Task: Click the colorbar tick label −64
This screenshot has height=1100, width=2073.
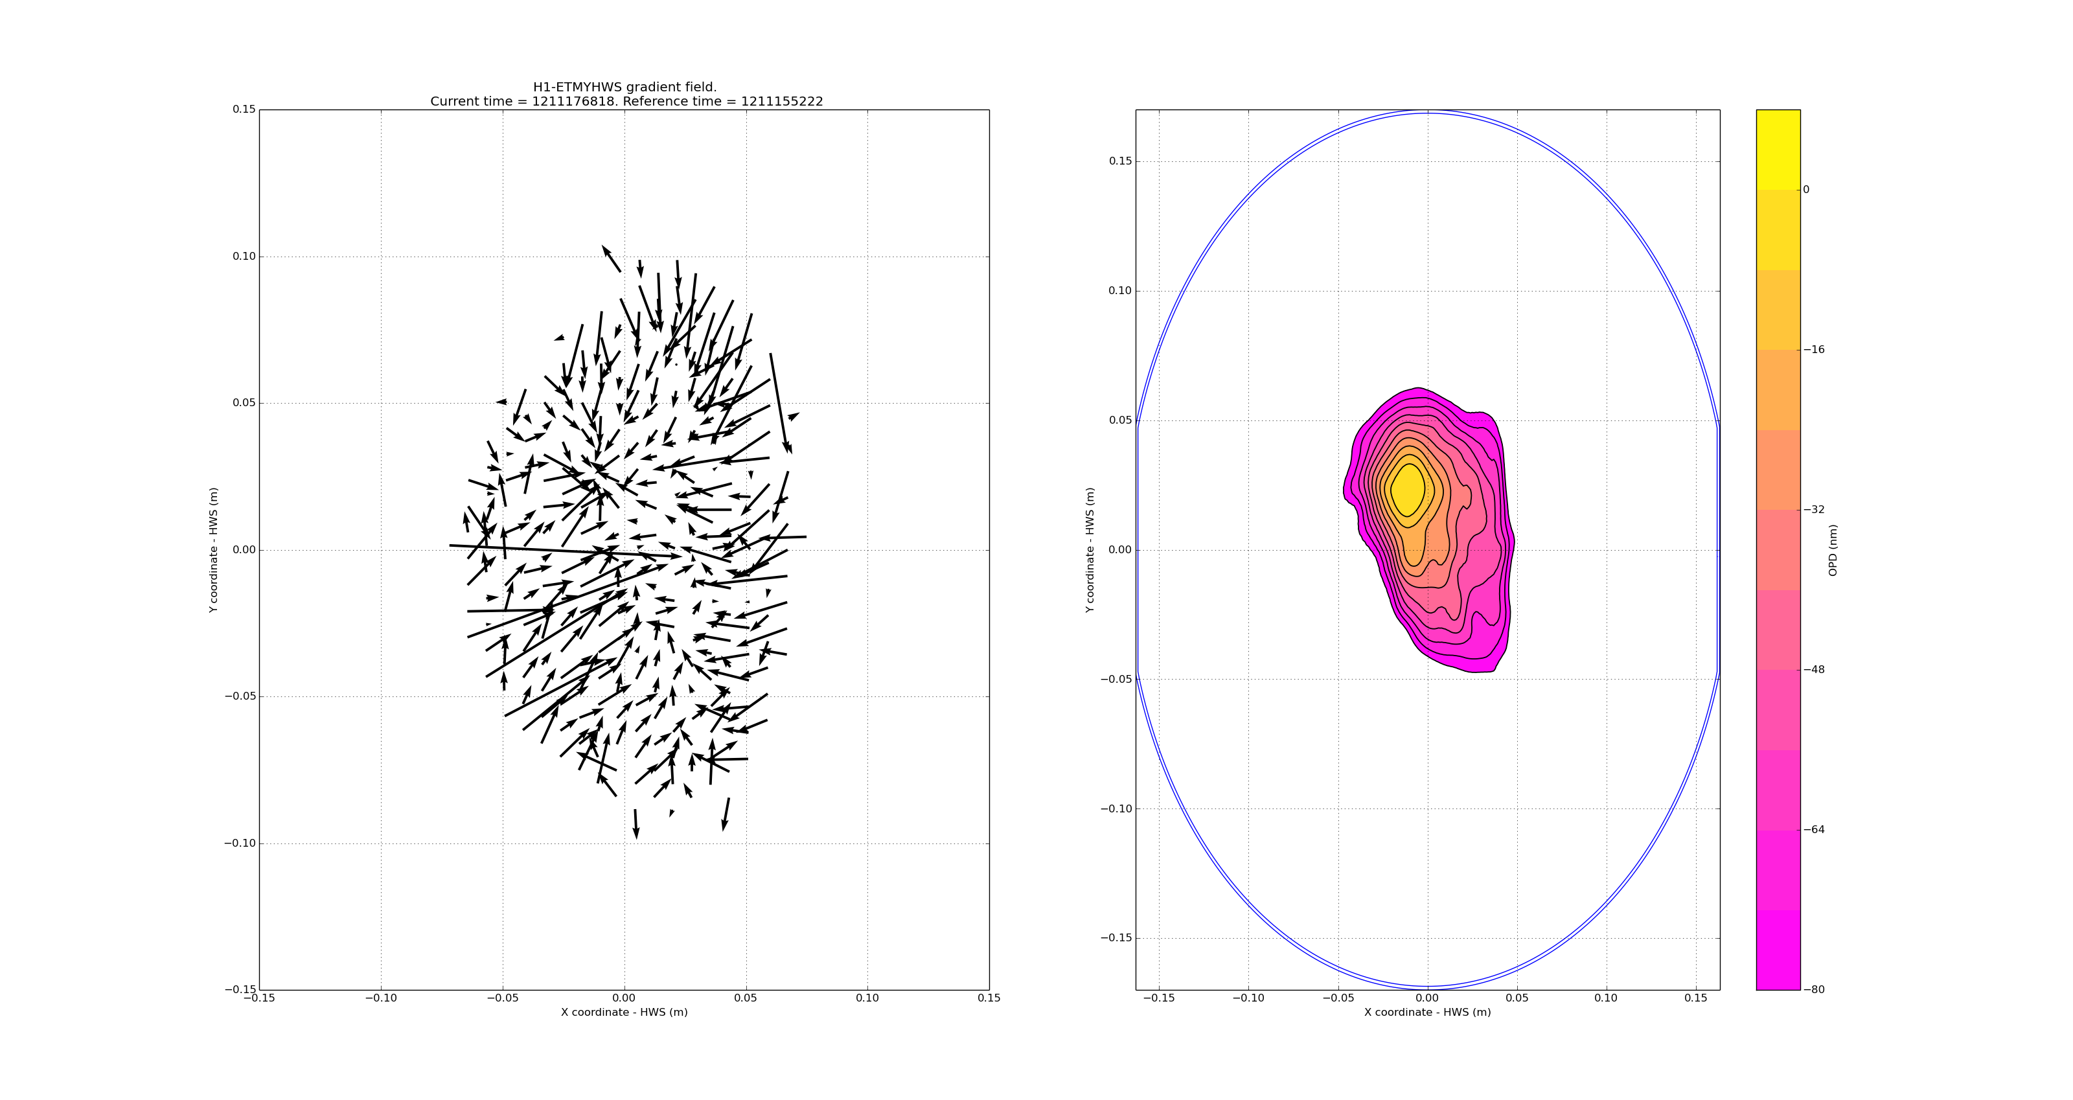Action: click(1813, 830)
